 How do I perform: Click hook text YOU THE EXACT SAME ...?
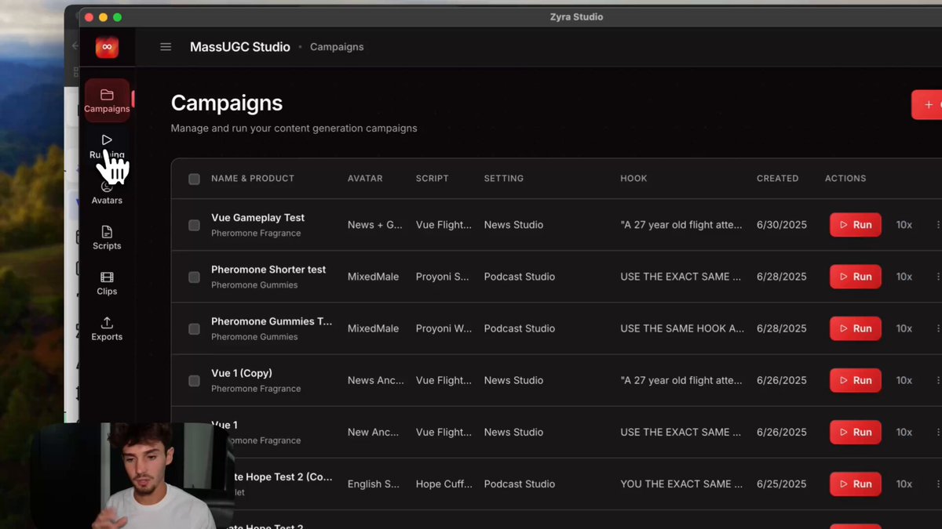coord(681,484)
